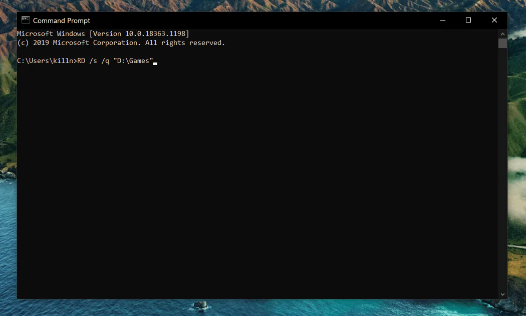Screen dimensions: 526x316
Task: Click the "D:\Games" path in the command
Action: point(133,60)
